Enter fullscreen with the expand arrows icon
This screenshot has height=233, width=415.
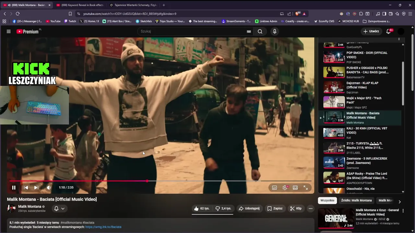306,187
